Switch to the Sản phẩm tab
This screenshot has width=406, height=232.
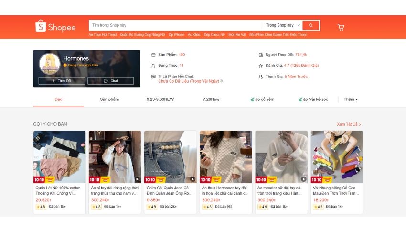(109, 99)
